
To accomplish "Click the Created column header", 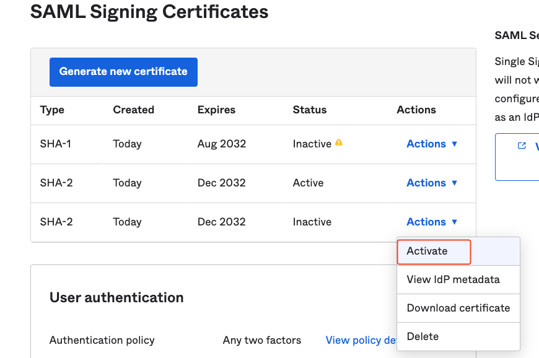I will [133, 110].
